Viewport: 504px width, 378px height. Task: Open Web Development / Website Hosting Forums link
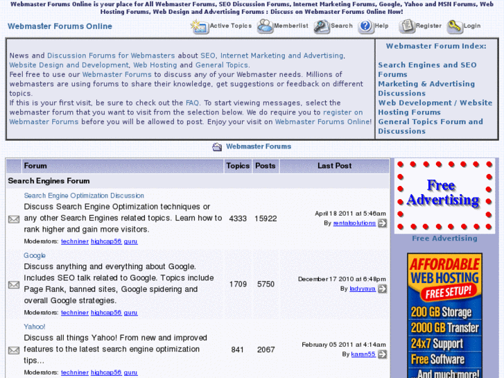435,108
